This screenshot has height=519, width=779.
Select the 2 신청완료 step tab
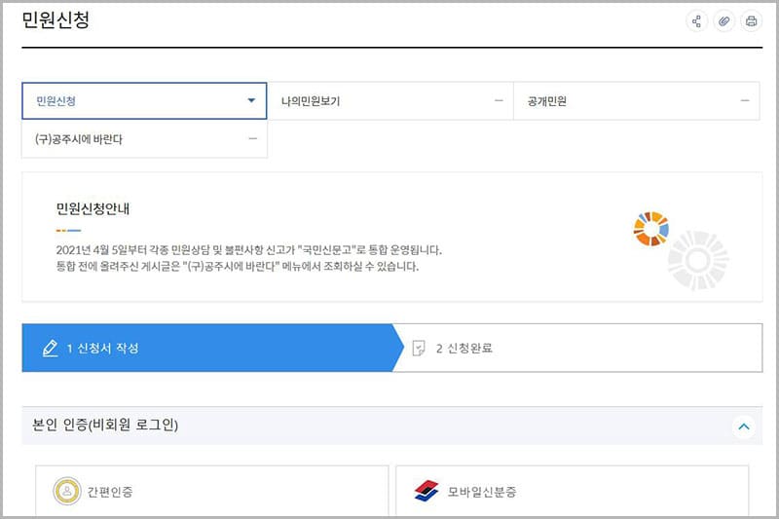point(579,349)
